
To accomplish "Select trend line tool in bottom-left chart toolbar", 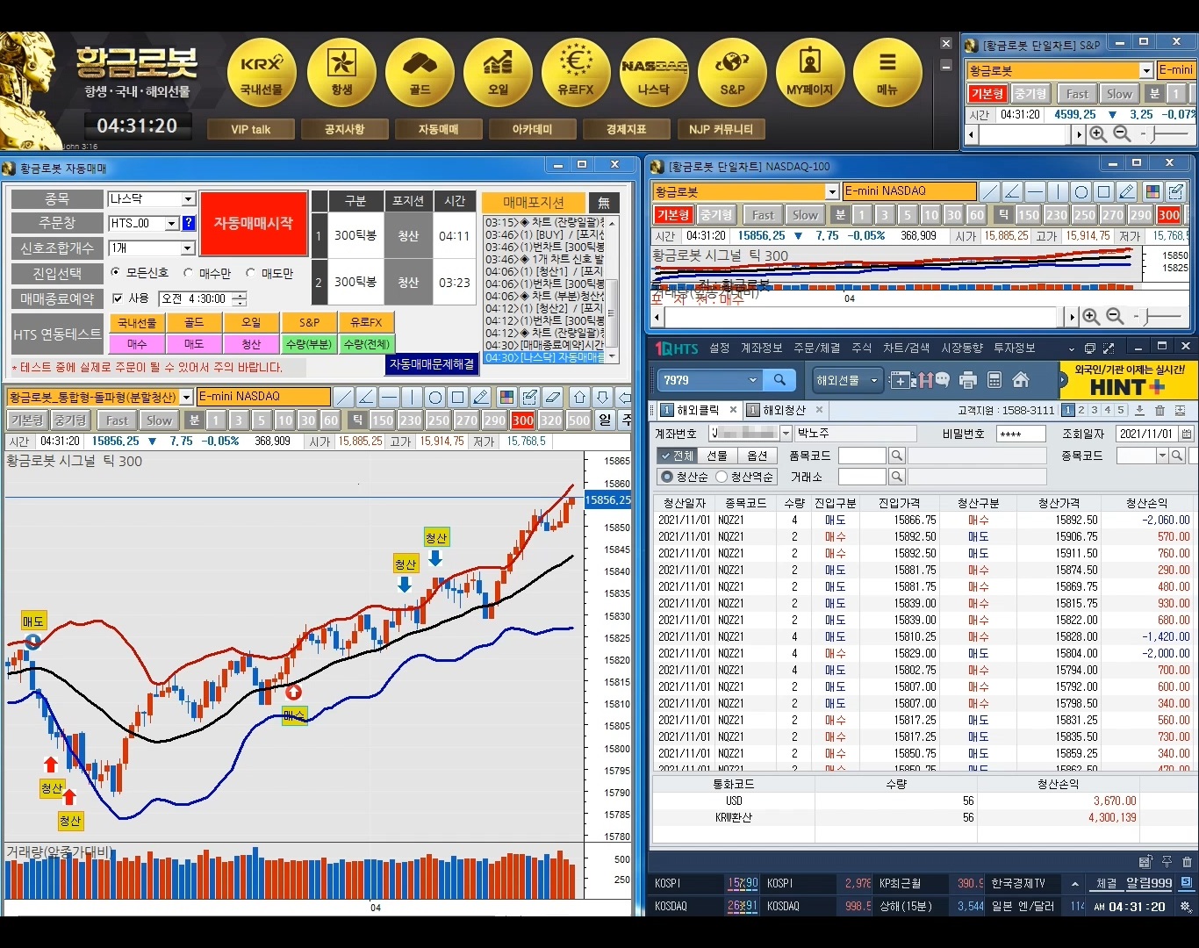I will pyautogui.click(x=344, y=398).
